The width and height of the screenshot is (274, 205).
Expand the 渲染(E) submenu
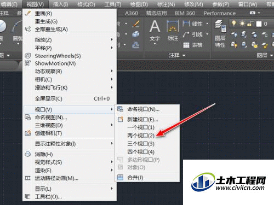(x=70, y=171)
